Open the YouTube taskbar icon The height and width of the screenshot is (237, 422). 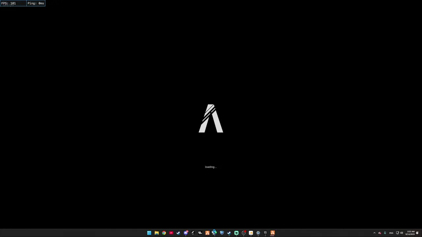point(171,233)
